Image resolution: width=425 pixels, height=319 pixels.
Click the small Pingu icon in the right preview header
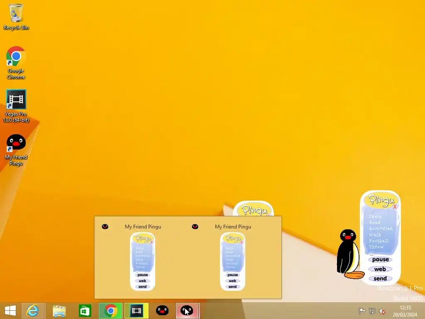click(x=195, y=226)
